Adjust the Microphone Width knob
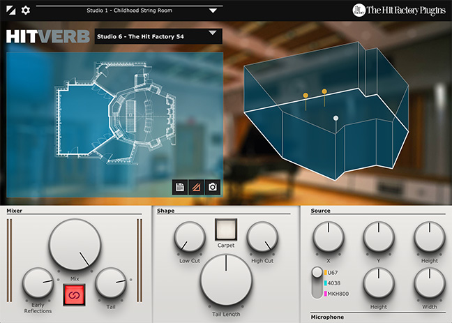452x323 pixels. coord(430,283)
